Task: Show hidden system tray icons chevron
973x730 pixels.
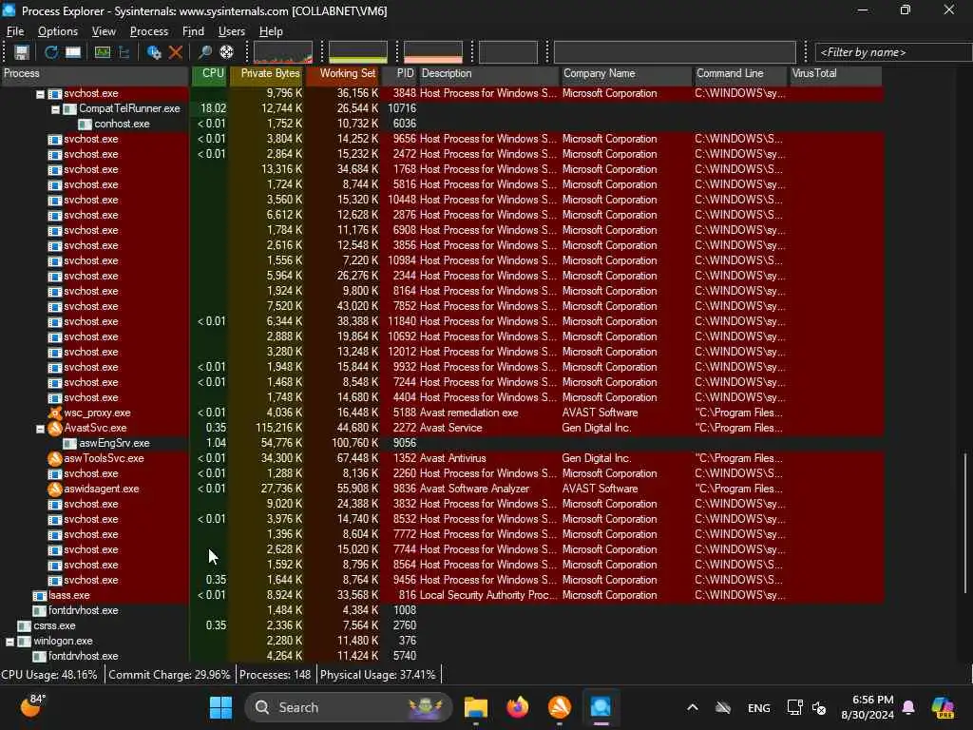Action: coord(693,707)
